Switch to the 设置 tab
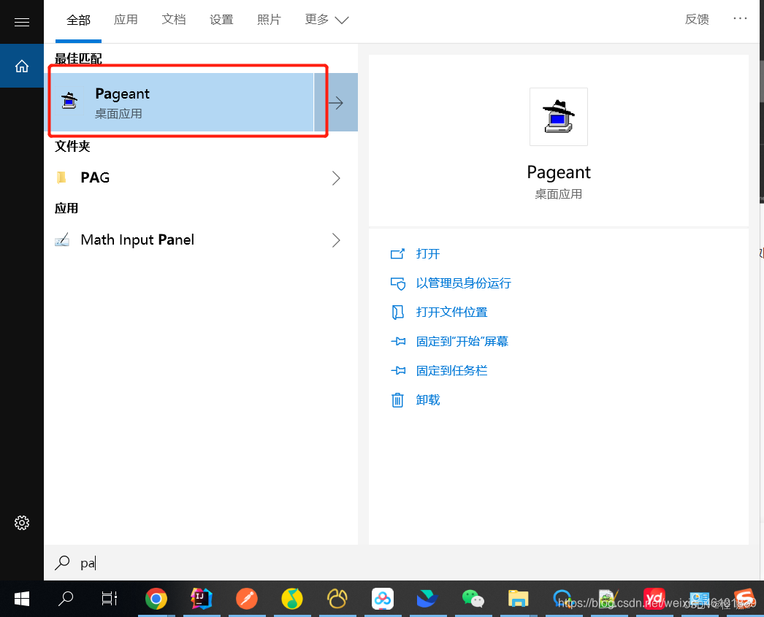Screen dimensions: 764x617 (221, 20)
